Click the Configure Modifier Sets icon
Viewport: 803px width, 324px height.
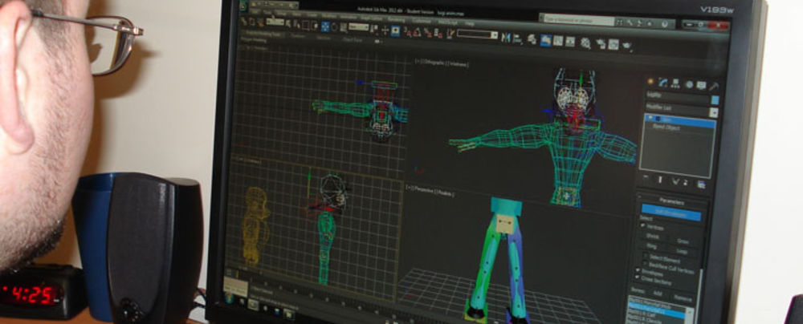tap(700, 184)
